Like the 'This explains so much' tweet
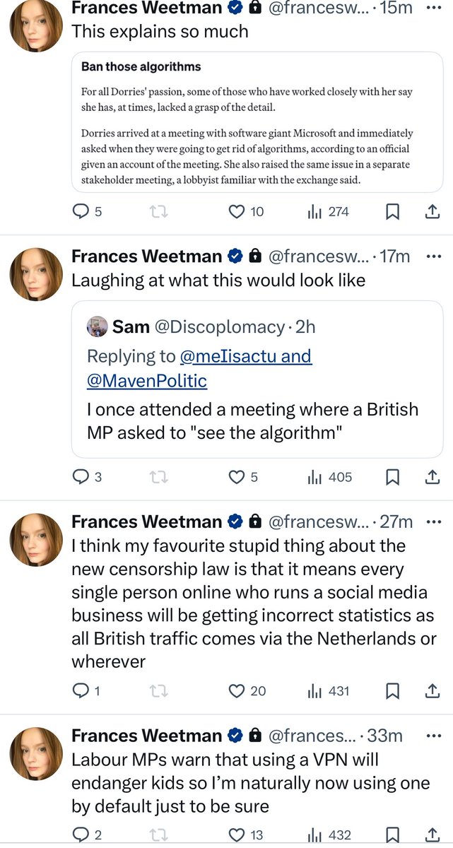 click(237, 211)
